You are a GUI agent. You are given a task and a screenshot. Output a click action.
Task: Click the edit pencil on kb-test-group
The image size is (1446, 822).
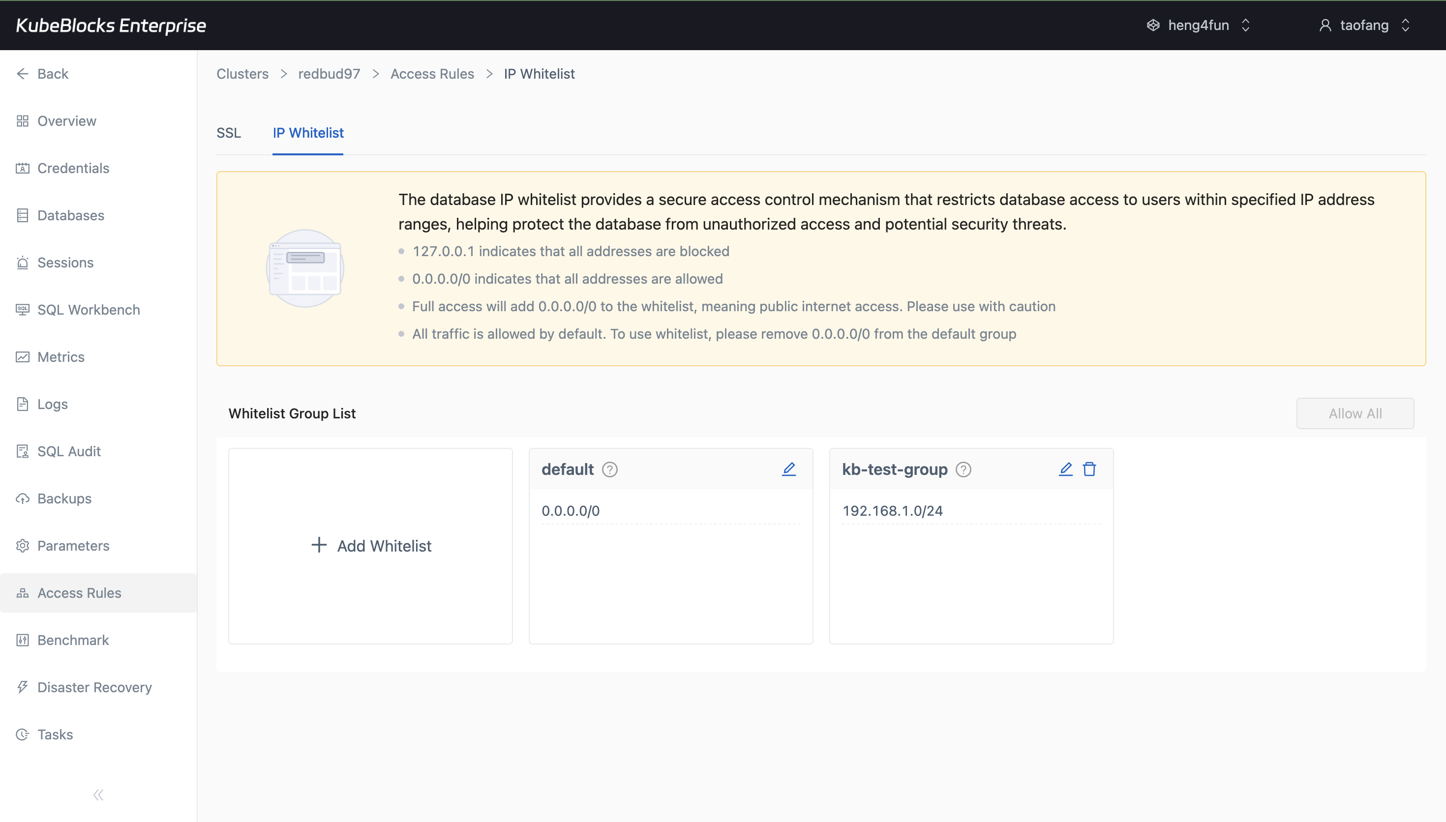click(x=1065, y=469)
